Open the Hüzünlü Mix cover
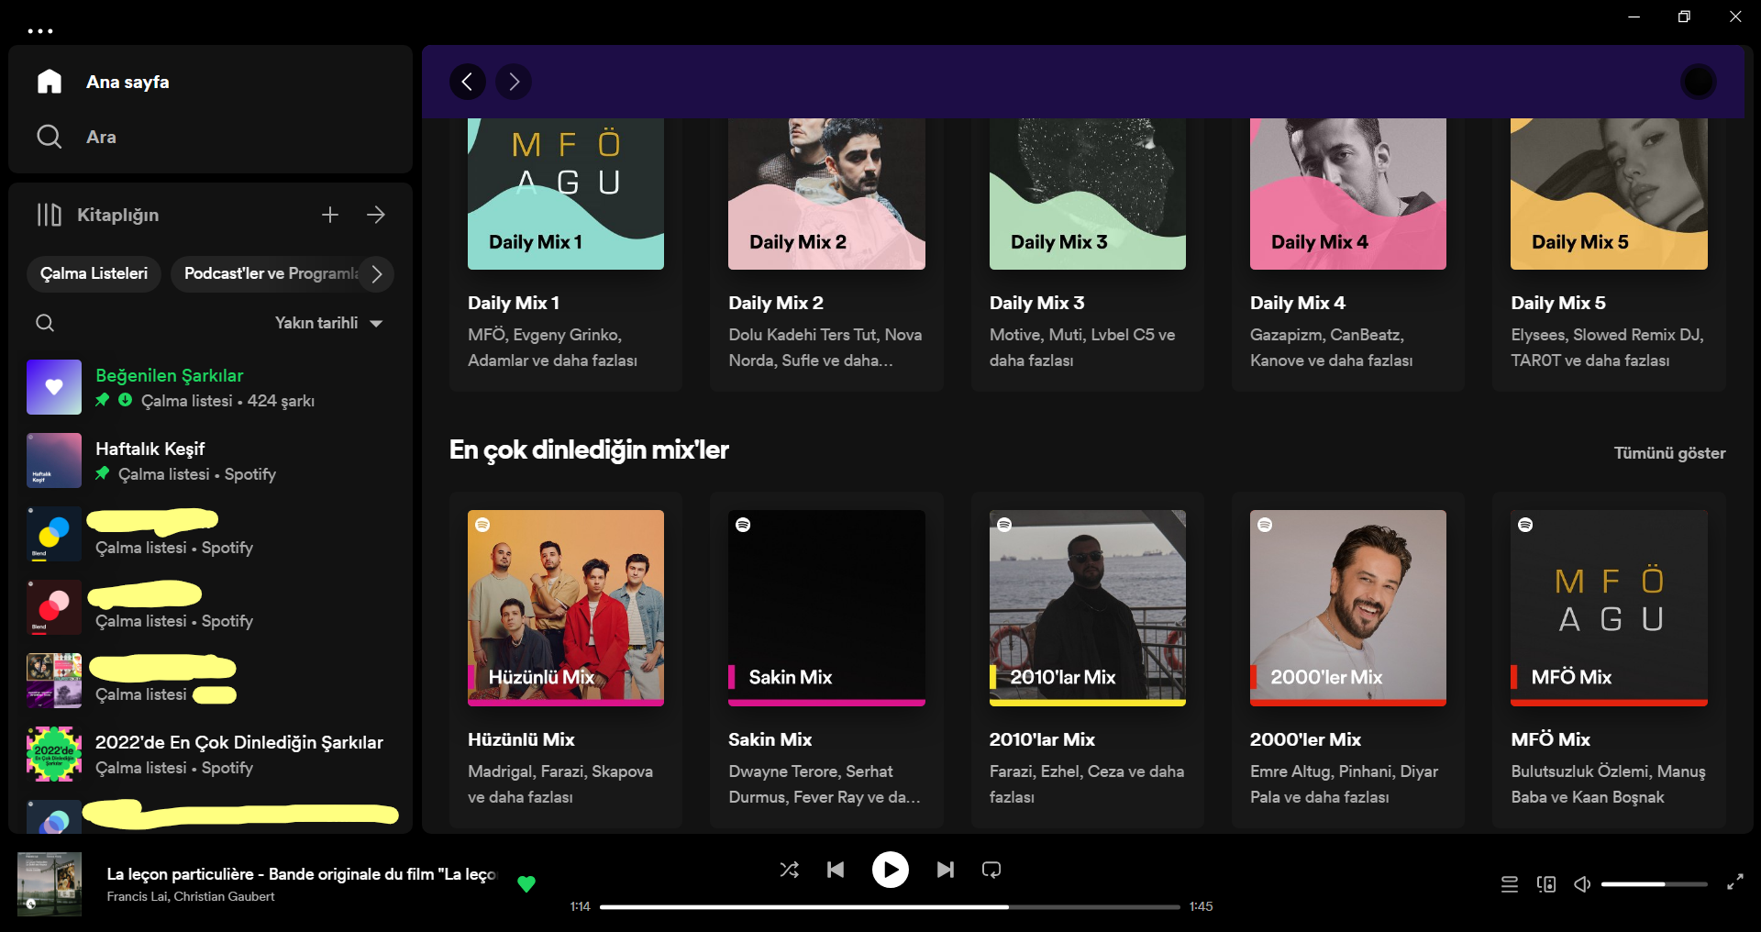1761x932 pixels. [x=566, y=608]
